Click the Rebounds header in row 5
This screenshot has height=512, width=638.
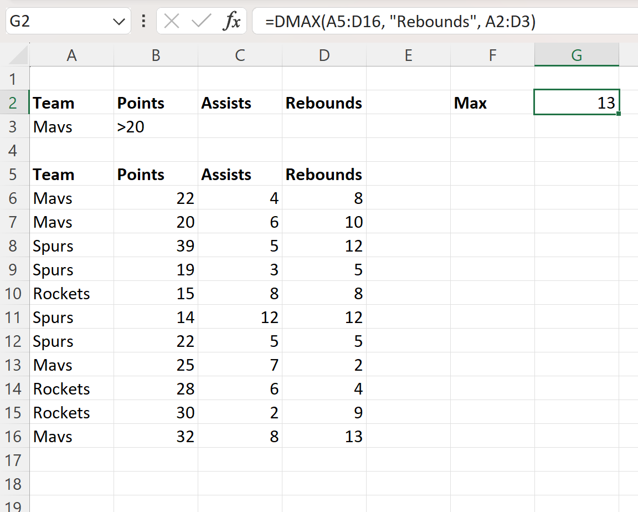(324, 174)
